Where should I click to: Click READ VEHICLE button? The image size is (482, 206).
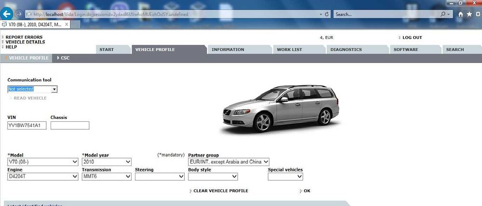point(30,98)
